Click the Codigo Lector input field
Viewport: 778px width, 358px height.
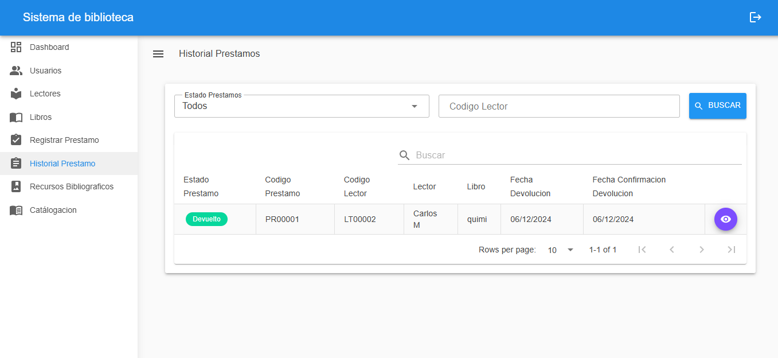pyautogui.click(x=558, y=106)
